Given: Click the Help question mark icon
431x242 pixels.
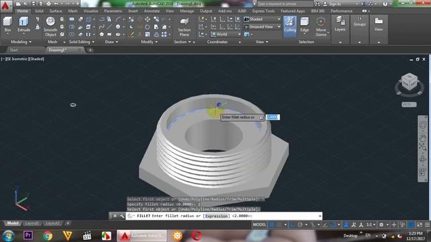Looking at the screenshot, I should coord(385,4).
